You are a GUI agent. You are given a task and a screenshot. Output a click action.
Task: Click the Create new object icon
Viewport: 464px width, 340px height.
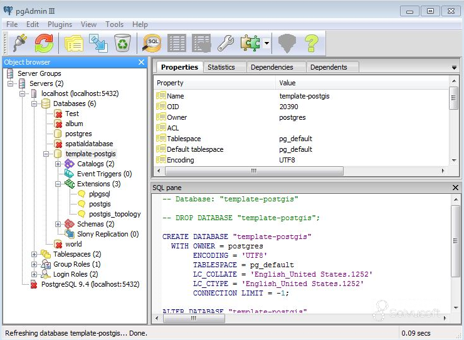98,43
